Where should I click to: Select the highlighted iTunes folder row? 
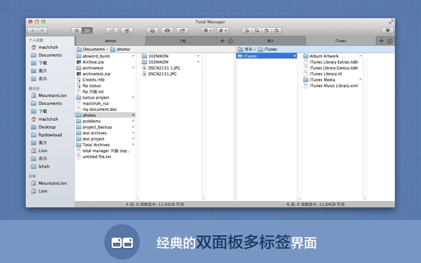click(x=267, y=56)
